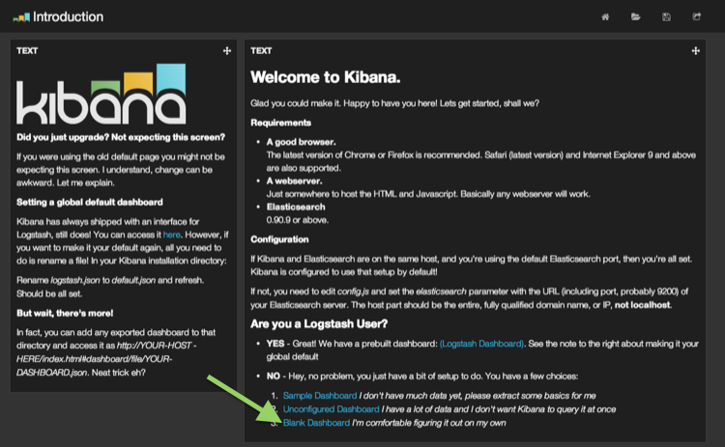This screenshot has height=447, width=725.
Task: Click the right panel's move handle icon
Action: coord(695,50)
